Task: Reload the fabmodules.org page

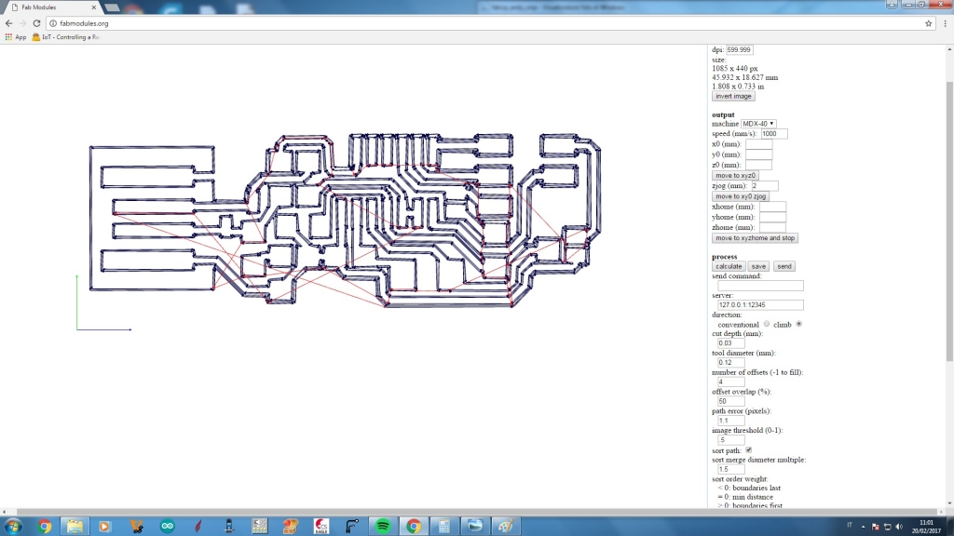Action: [36, 23]
